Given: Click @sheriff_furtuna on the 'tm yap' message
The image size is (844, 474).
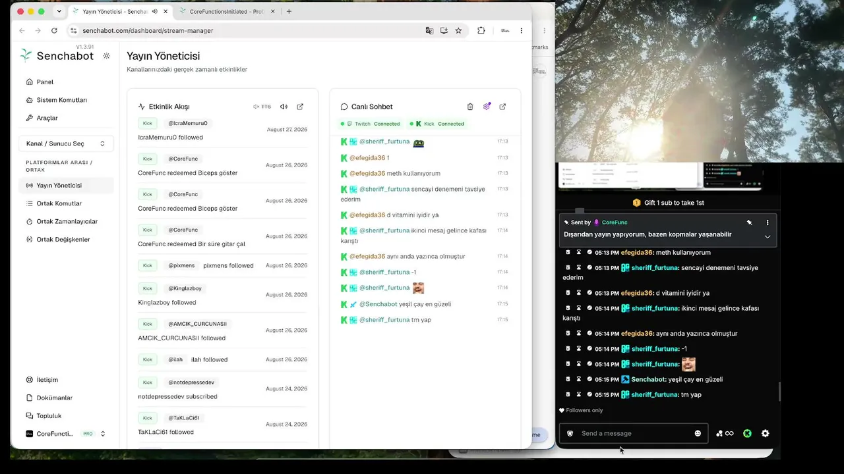Looking at the screenshot, I should [x=384, y=320].
